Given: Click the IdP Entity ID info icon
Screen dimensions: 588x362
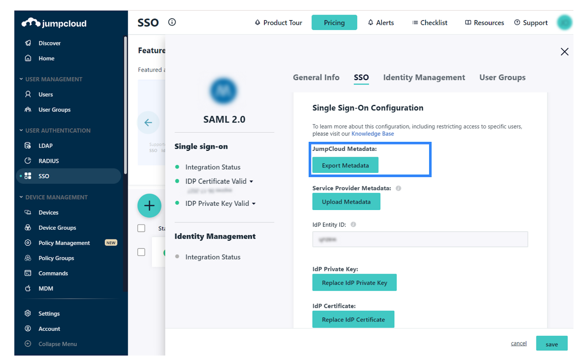Looking at the screenshot, I should tap(353, 225).
